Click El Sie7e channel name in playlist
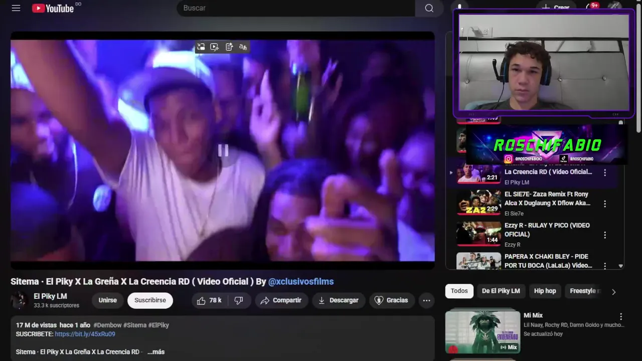The image size is (642, 361). coord(514,214)
